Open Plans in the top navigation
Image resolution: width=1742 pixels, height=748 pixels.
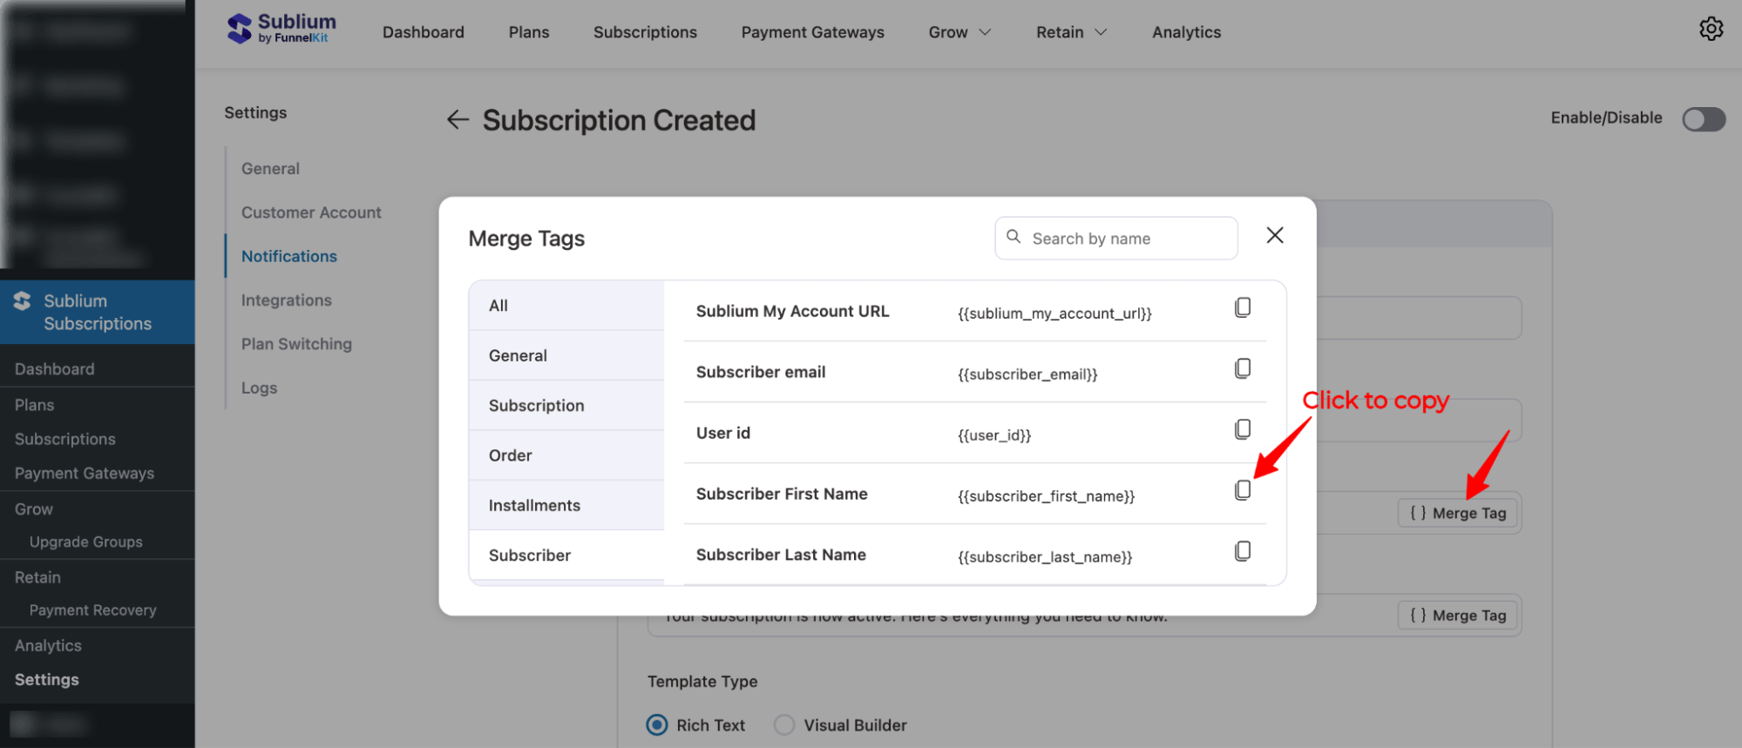pyautogui.click(x=529, y=32)
